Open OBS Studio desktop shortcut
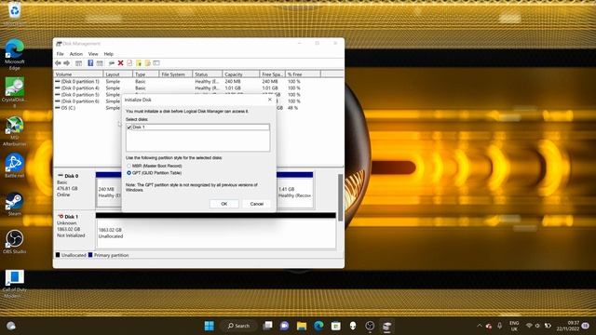 (15, 242)
